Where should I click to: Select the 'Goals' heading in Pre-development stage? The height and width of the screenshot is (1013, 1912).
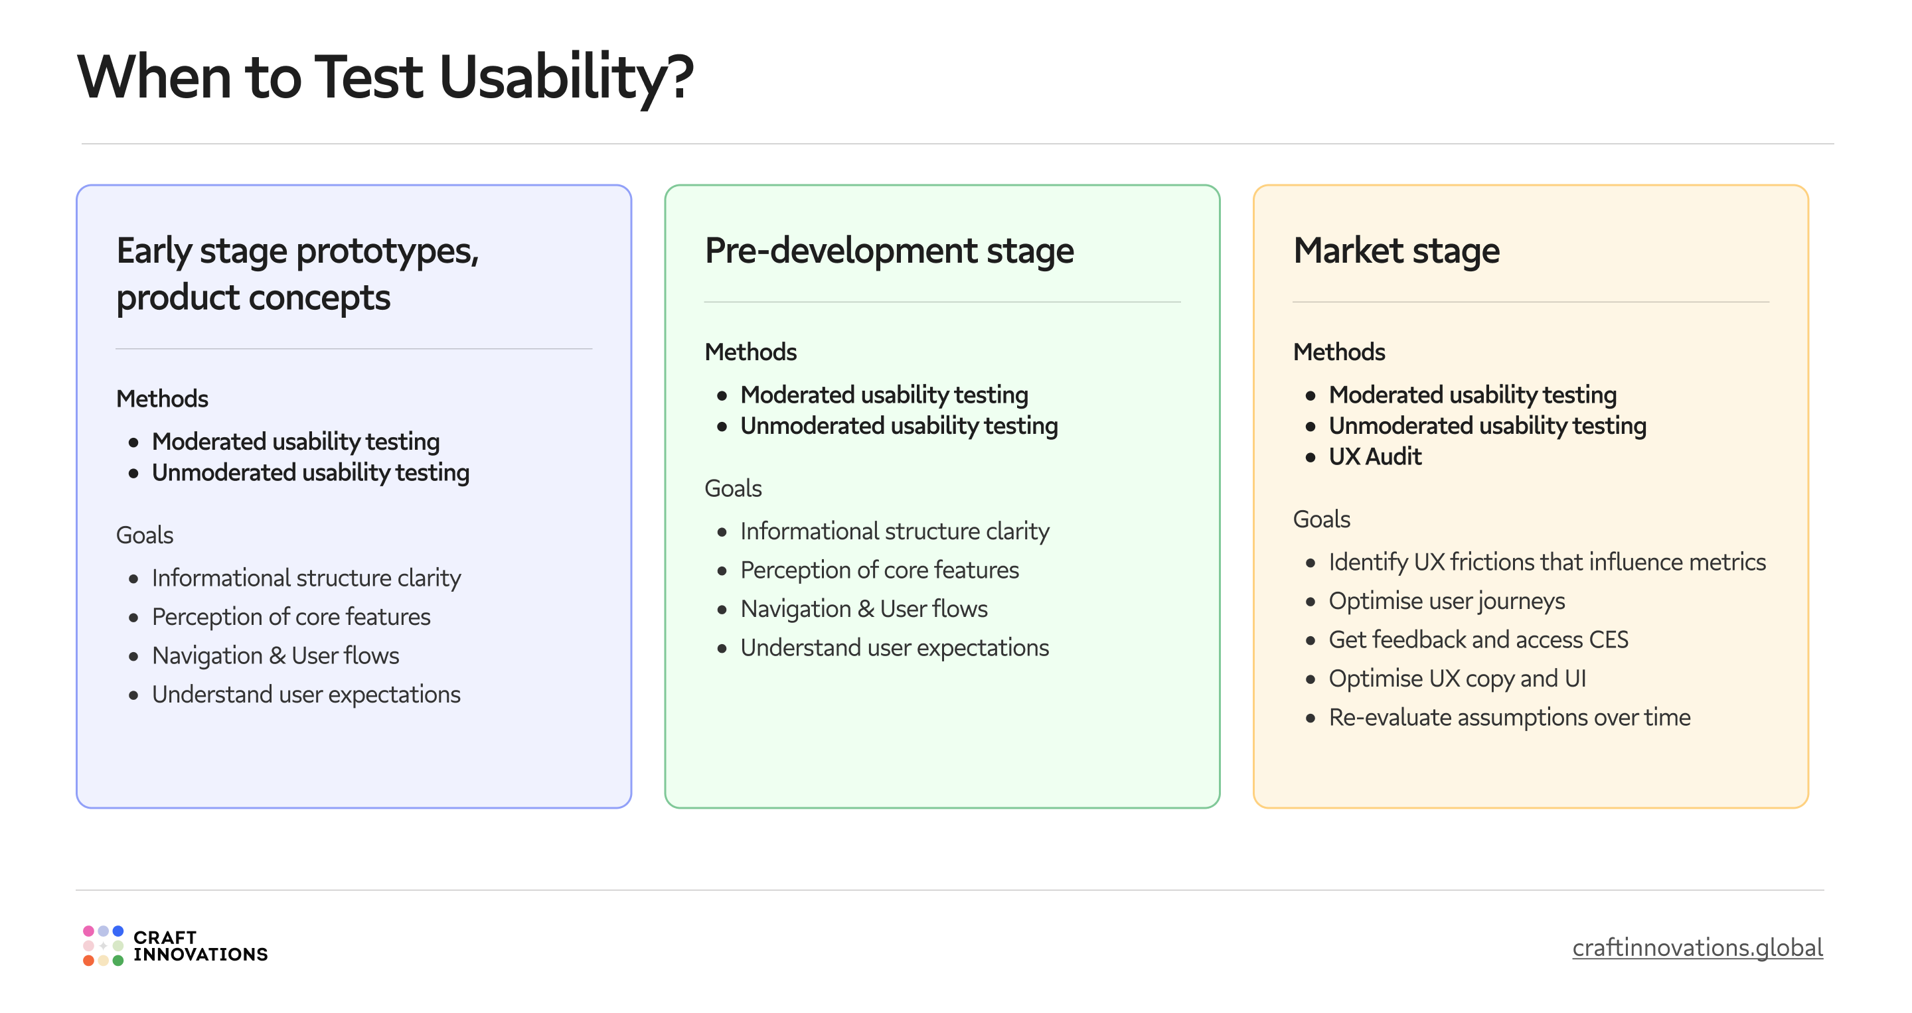(734, 488)
